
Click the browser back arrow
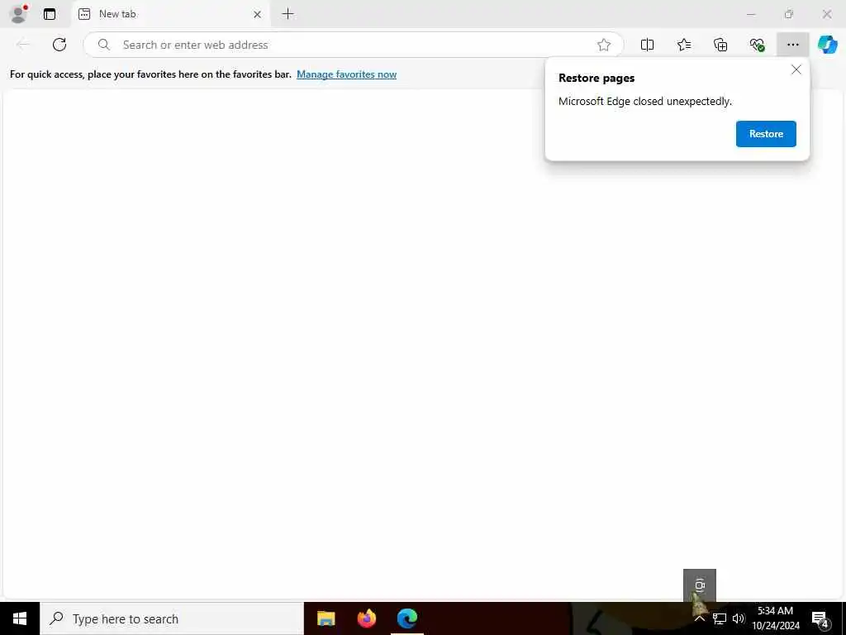pyautogui.click(x=23, y=45)
